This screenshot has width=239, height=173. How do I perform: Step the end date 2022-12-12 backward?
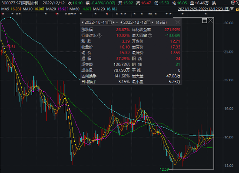121,23
